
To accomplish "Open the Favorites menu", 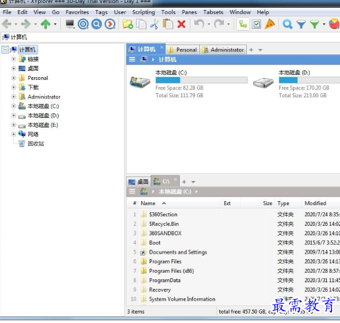I will (77, 12).
